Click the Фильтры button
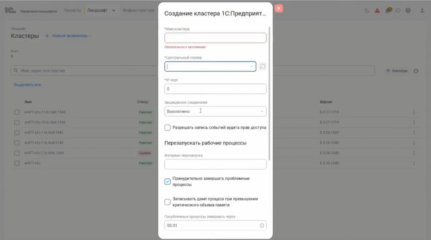This screenshot has height=240, width=431. tap(396, 71)
